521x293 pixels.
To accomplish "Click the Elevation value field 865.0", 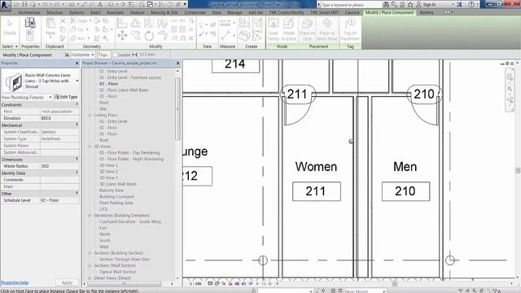I will (x=59, y=118).
